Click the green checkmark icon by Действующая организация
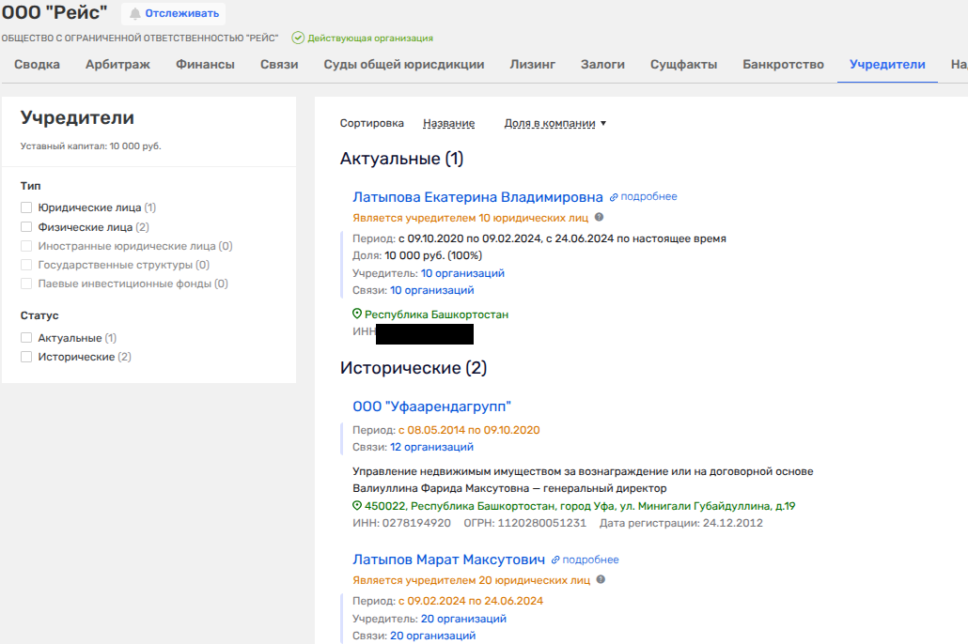968x644 pixels. point(298,38)
